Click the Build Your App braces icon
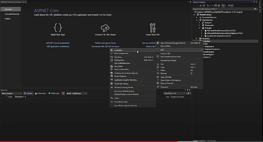This screenshot has height=142, width=263. [x=58, y=28]
